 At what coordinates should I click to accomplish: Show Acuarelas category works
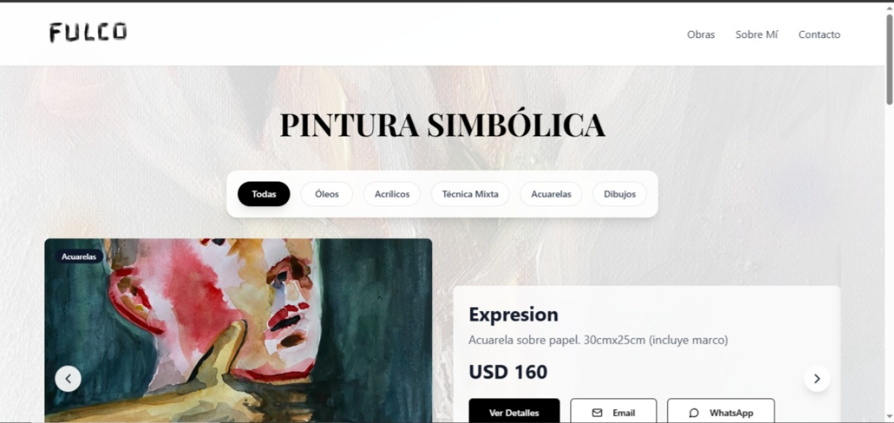[551, 194]
